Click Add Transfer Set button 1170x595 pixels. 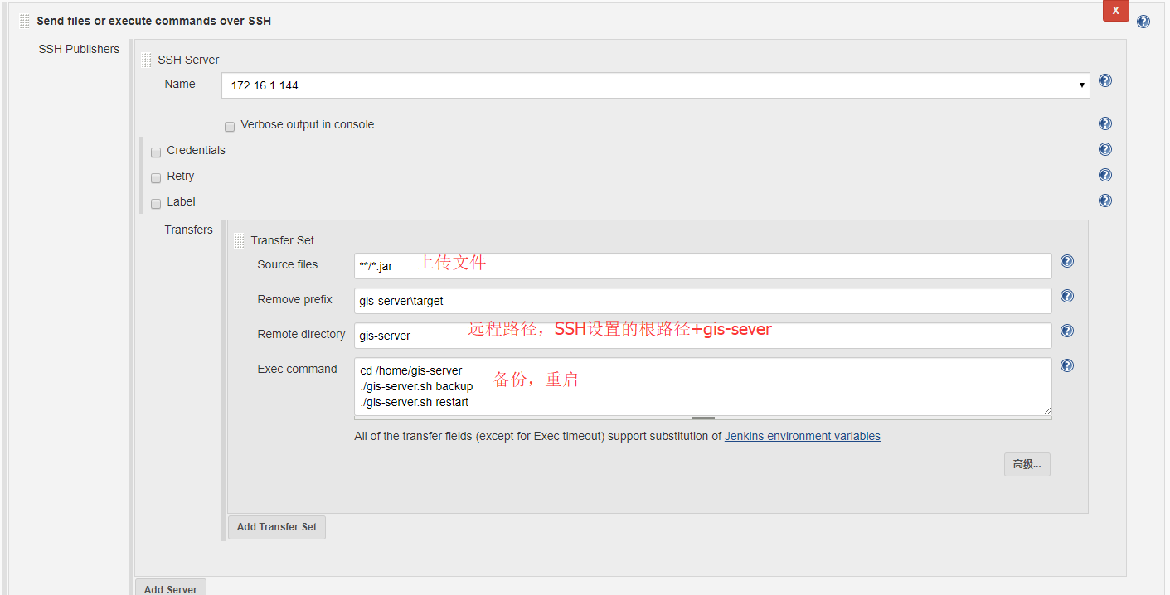click(277, 527)
